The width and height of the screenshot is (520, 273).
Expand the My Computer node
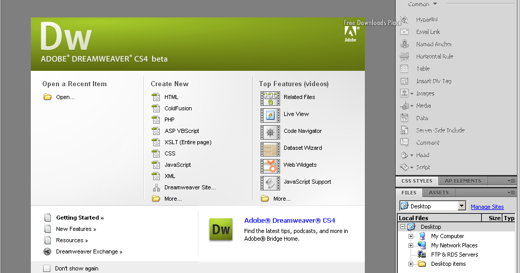[411, 236]
